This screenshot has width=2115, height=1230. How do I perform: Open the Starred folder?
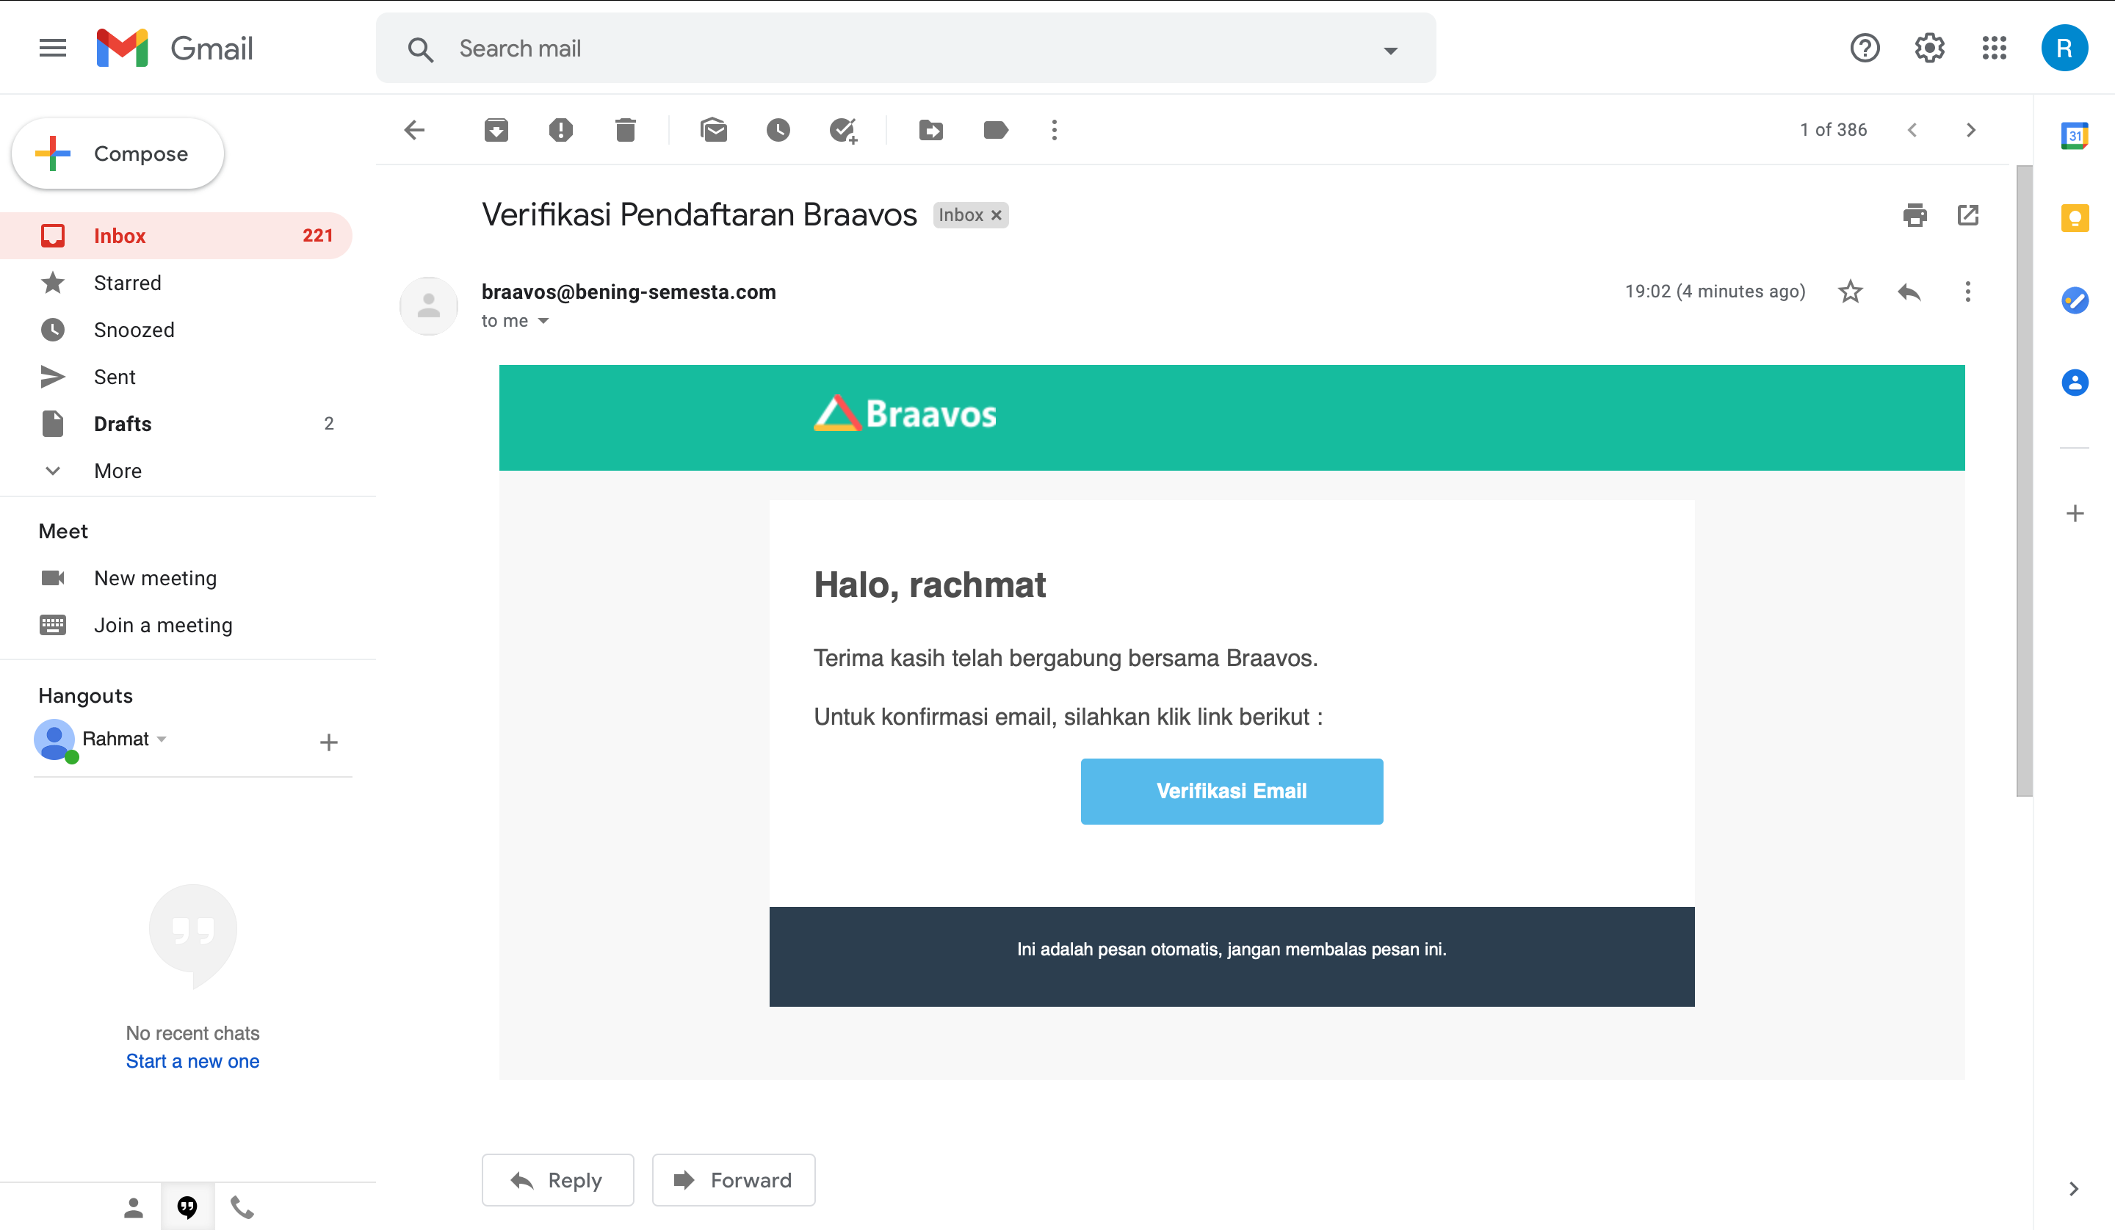tap(127, 283)
